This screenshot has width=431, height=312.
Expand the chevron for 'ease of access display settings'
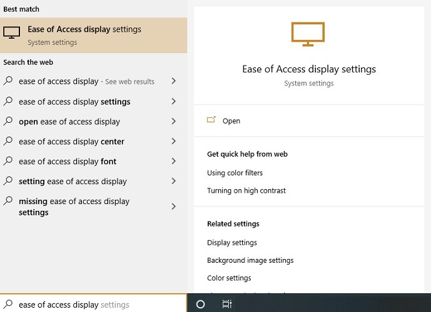(x=173, y=101)
